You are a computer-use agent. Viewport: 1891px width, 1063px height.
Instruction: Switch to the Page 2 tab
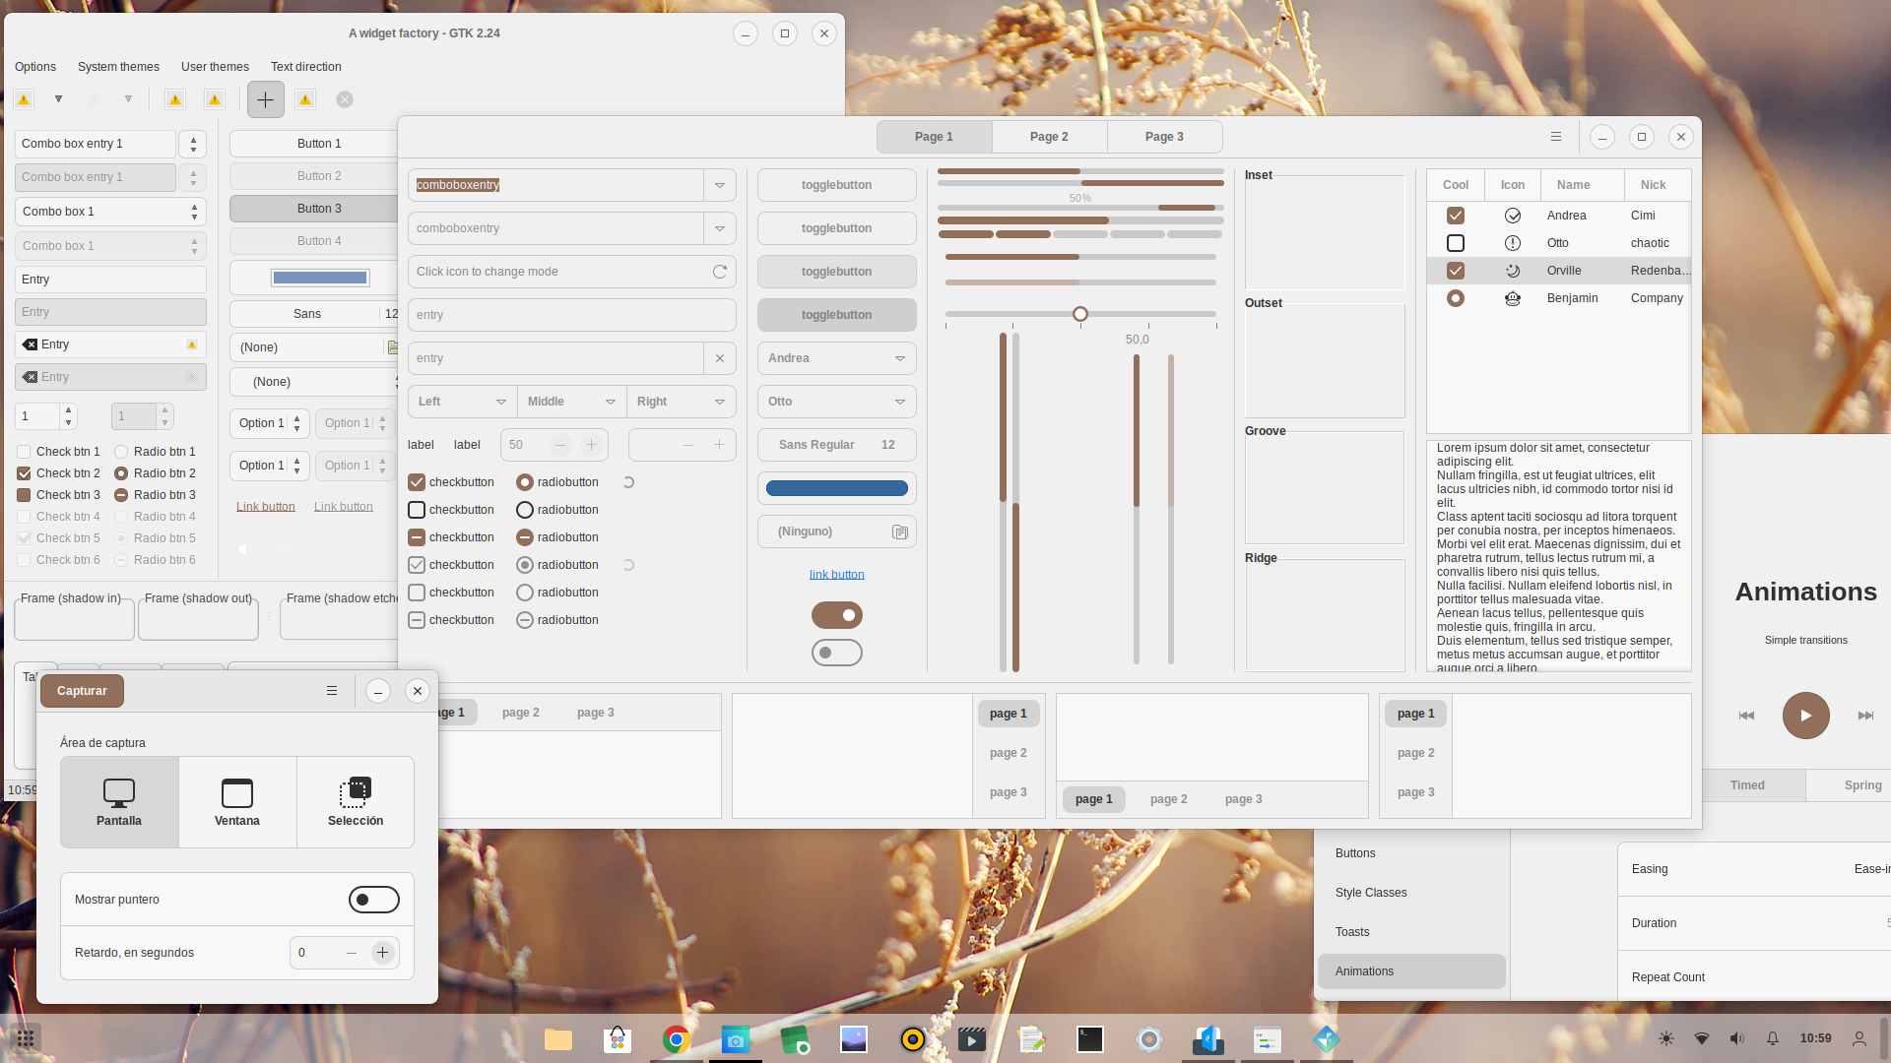coord(1049,137)
